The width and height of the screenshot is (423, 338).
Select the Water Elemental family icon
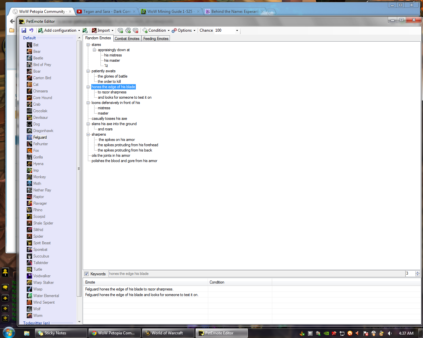29,296
